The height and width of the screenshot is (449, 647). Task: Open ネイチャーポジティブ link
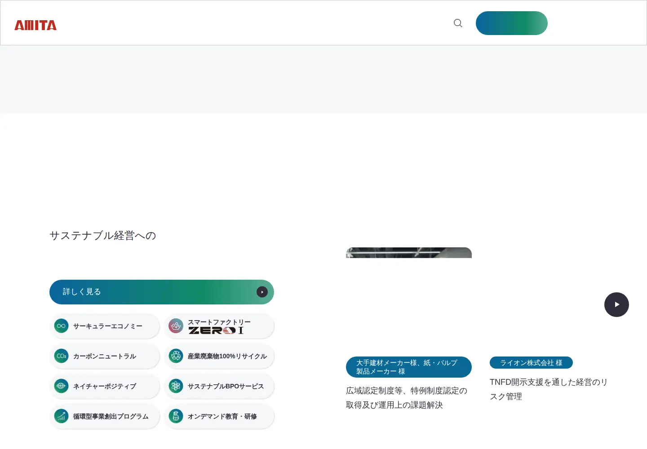(x=105, y=386)
